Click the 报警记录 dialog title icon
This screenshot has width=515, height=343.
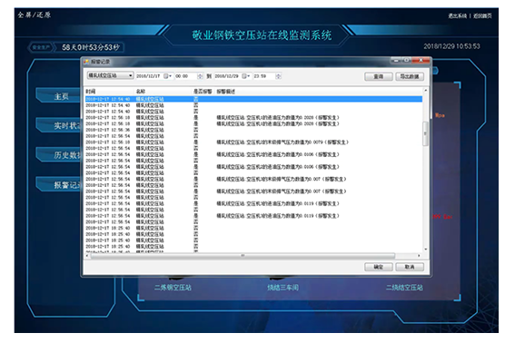tap(86, 62)
